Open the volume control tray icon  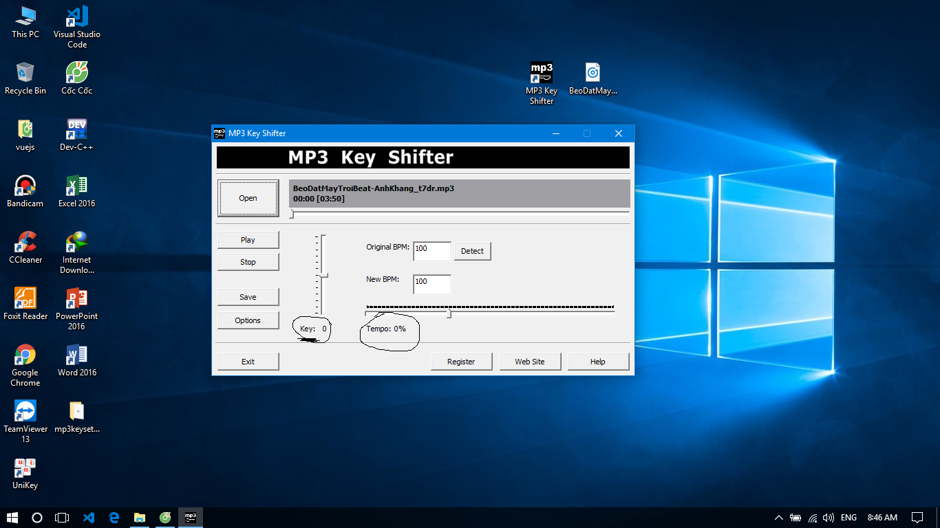pos(829,518)
